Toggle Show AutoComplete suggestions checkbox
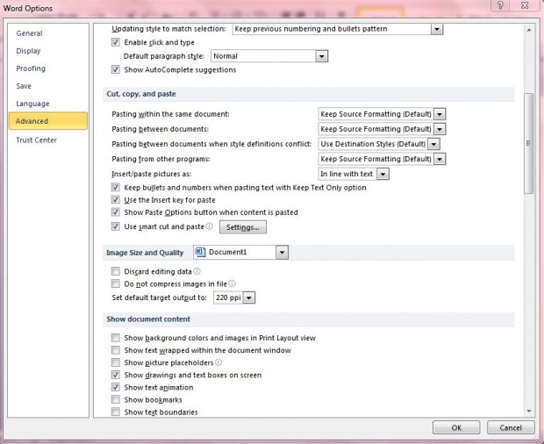The width and height of the screenshot is (544, 444). pos(116,69)
